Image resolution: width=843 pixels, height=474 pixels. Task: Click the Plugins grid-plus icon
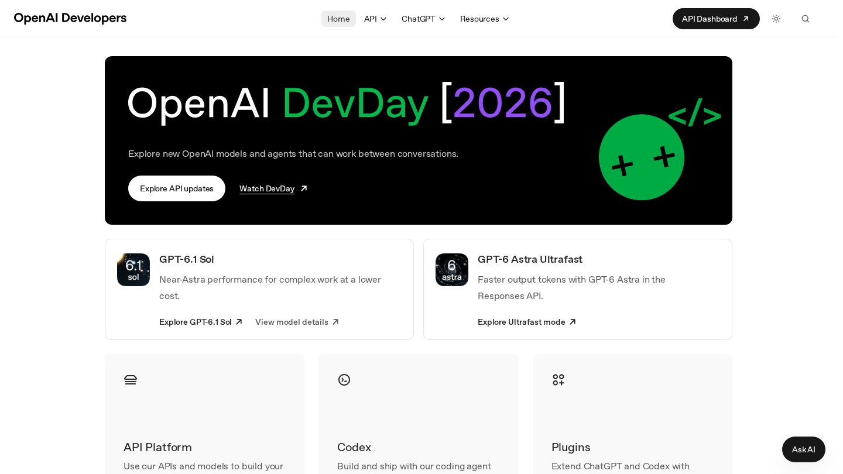(x=558, y=380)
